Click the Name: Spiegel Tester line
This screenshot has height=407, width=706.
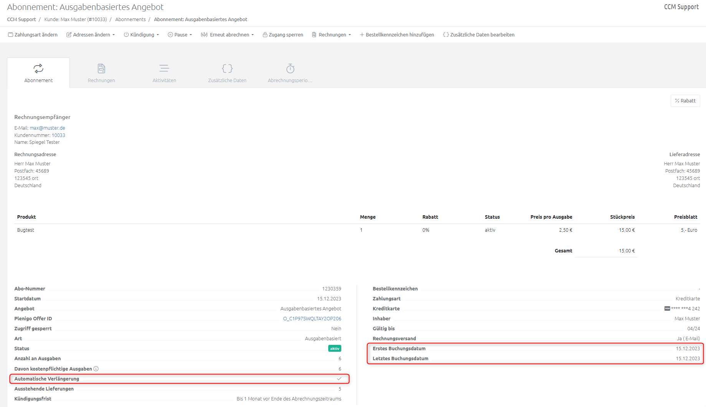tap(37, 142)
